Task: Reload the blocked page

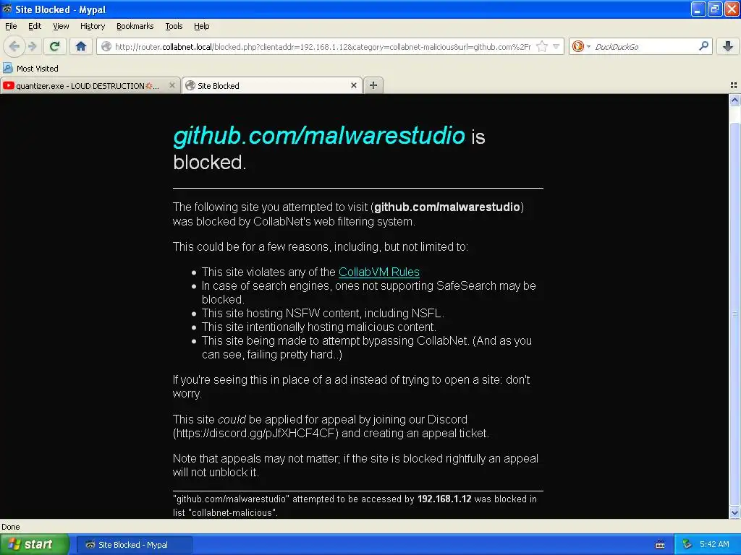Action: tap(54, 46)
